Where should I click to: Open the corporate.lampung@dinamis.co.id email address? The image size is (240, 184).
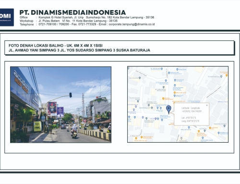[x=132, y=25]
